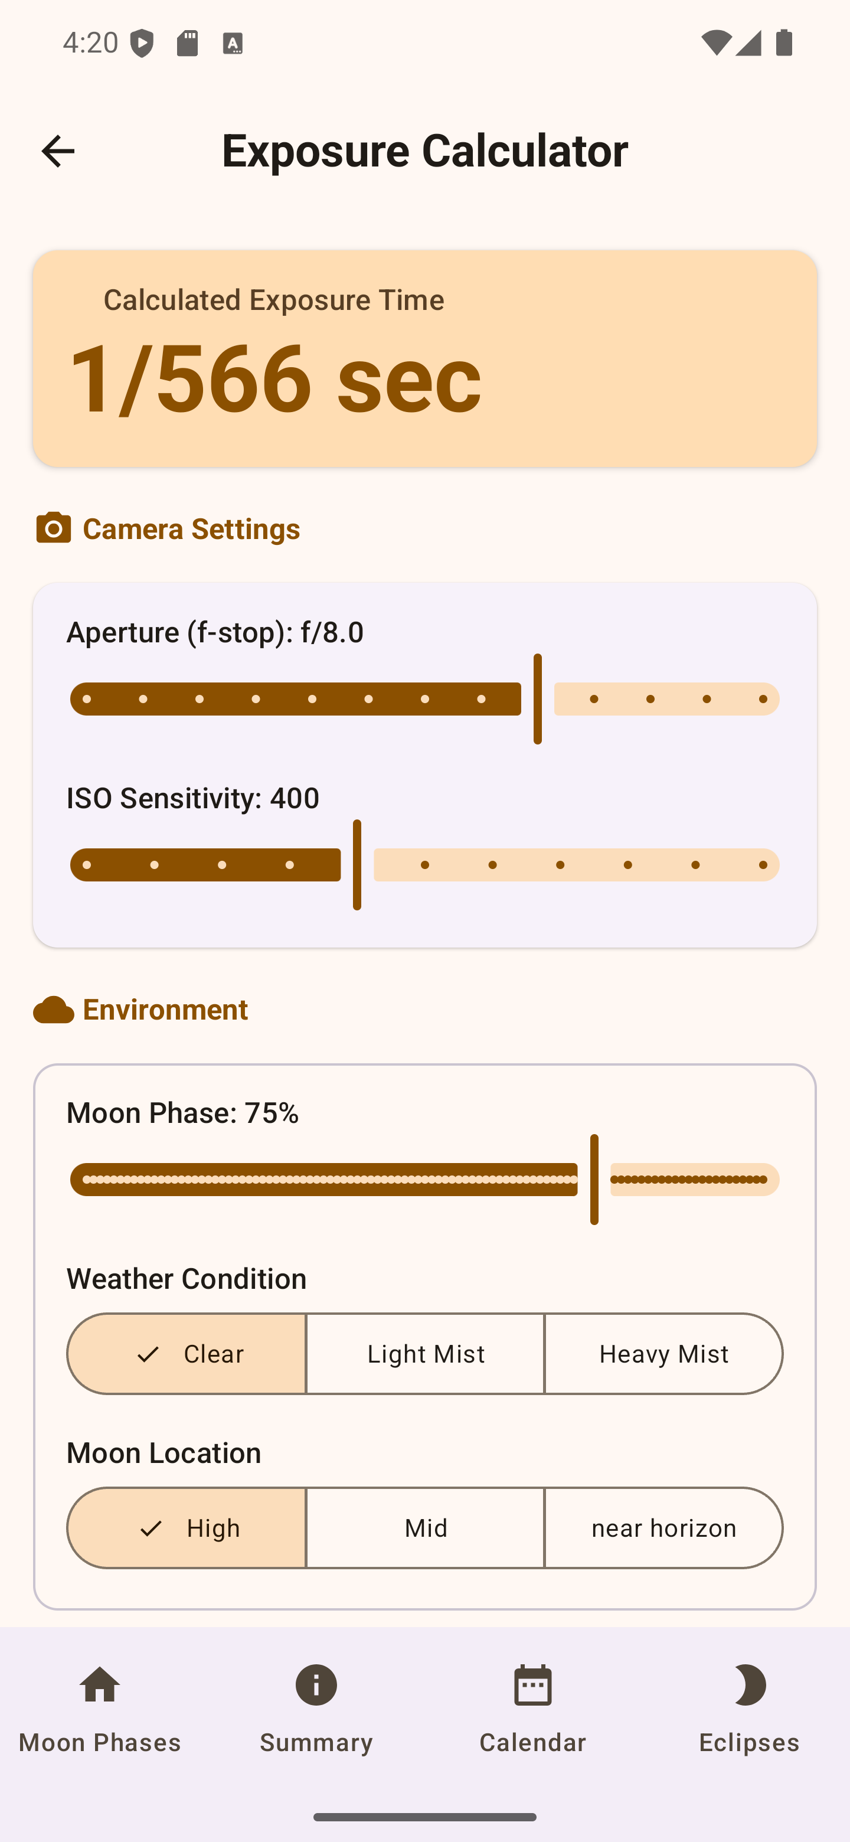Tap the Calendar icon in bottom bar

532,1686
